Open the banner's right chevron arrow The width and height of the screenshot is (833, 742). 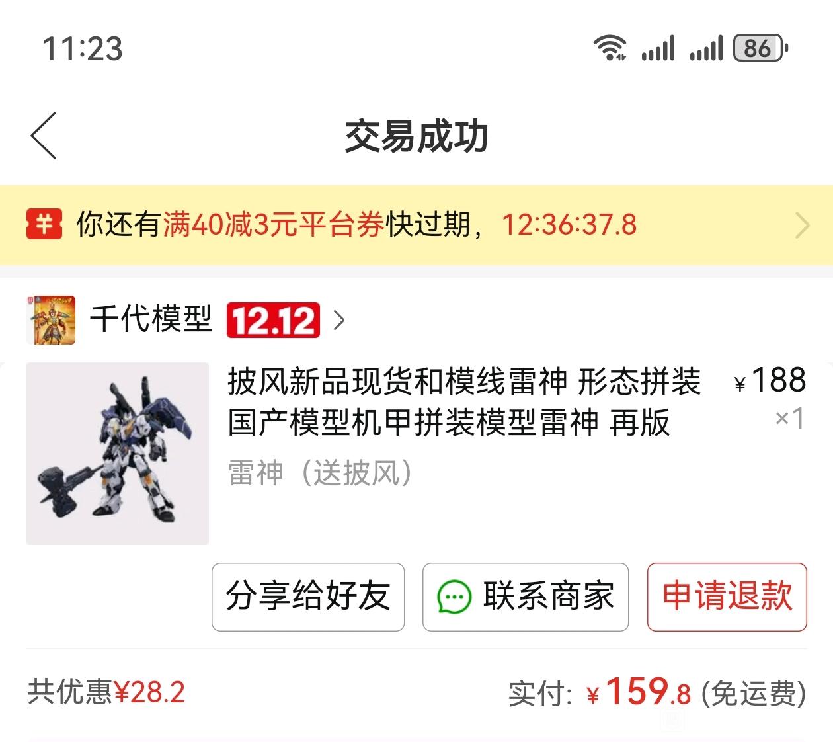pos(802,226)
